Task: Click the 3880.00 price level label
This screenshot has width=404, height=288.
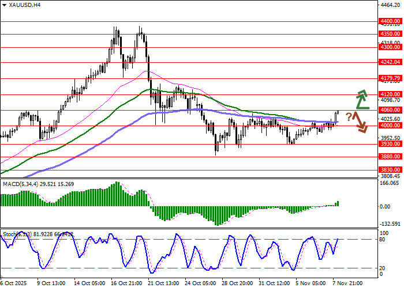Action: [x=391, y=156]
